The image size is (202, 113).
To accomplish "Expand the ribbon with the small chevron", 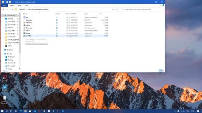I will pyautogui.click(x=161, y=5).
